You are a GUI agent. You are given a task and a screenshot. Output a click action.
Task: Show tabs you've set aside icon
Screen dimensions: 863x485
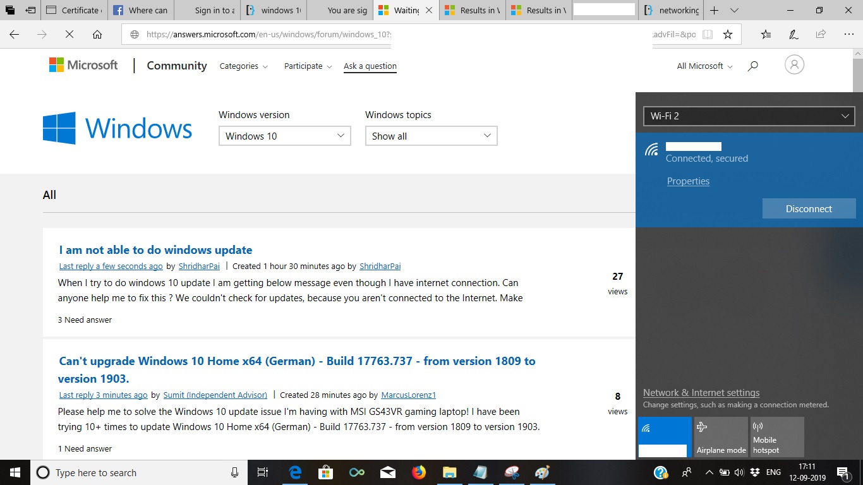10,11
